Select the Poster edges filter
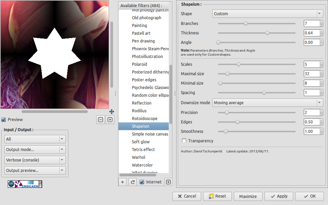Screen dimensions: 328x205 coord(143,80)
